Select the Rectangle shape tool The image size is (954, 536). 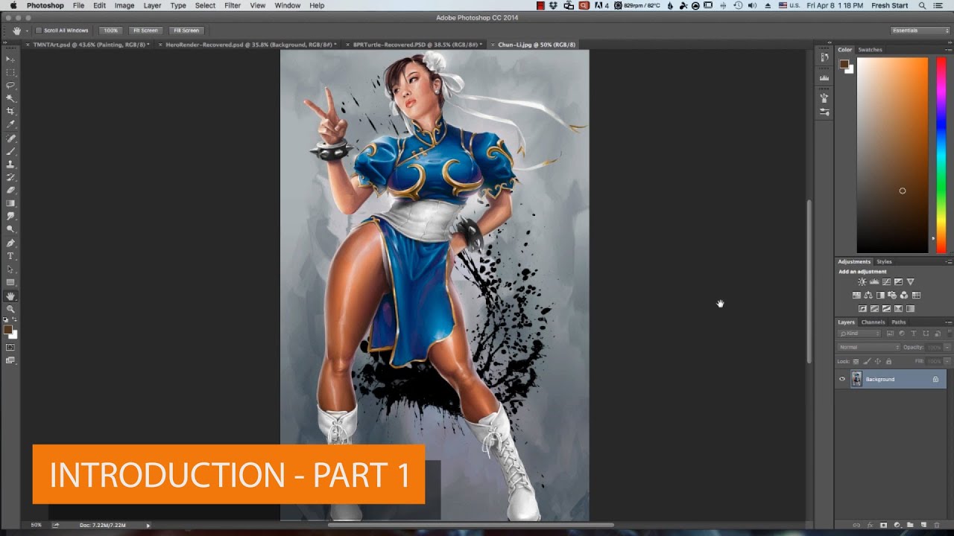10,282
